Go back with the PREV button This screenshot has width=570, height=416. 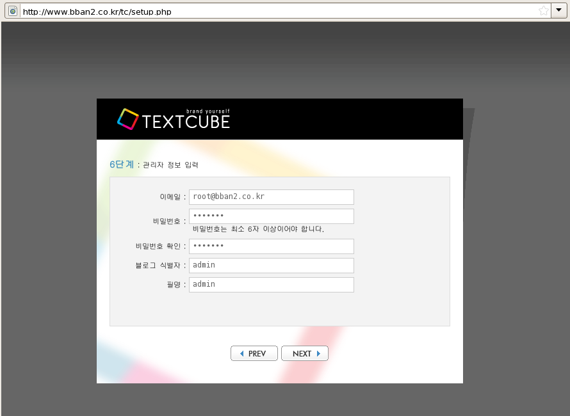[x=254, y=353]
